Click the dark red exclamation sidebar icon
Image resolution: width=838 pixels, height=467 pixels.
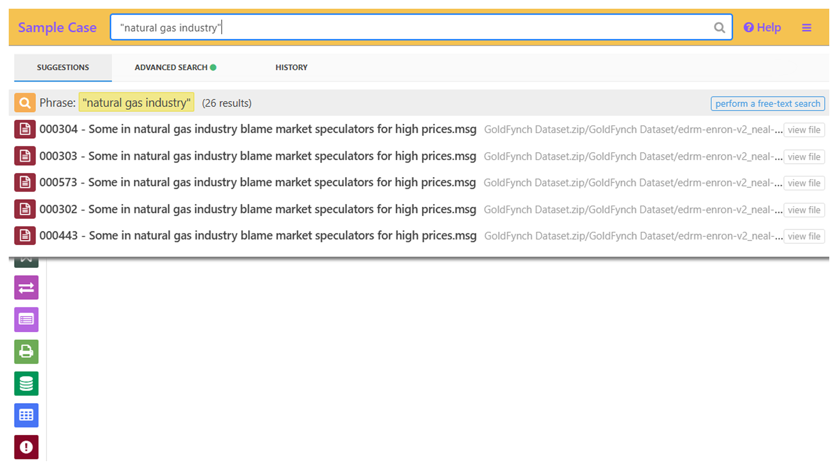(x=26, y=447)
